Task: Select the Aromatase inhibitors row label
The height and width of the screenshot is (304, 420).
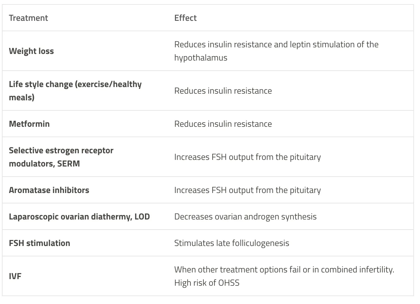Action: click(x=49, y=190)
